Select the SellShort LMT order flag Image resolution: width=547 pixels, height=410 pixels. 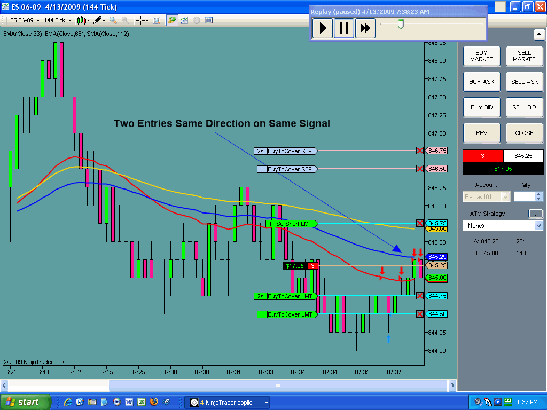pyautogui.click(x=291, y=224)
